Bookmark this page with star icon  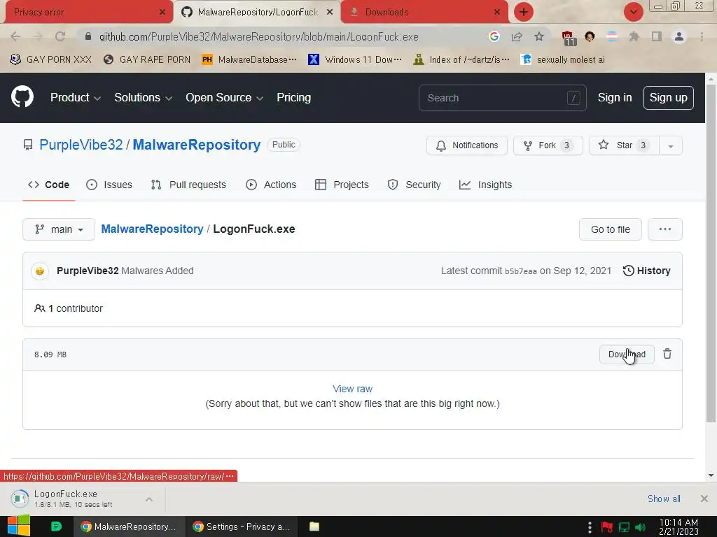click(539, 36)
